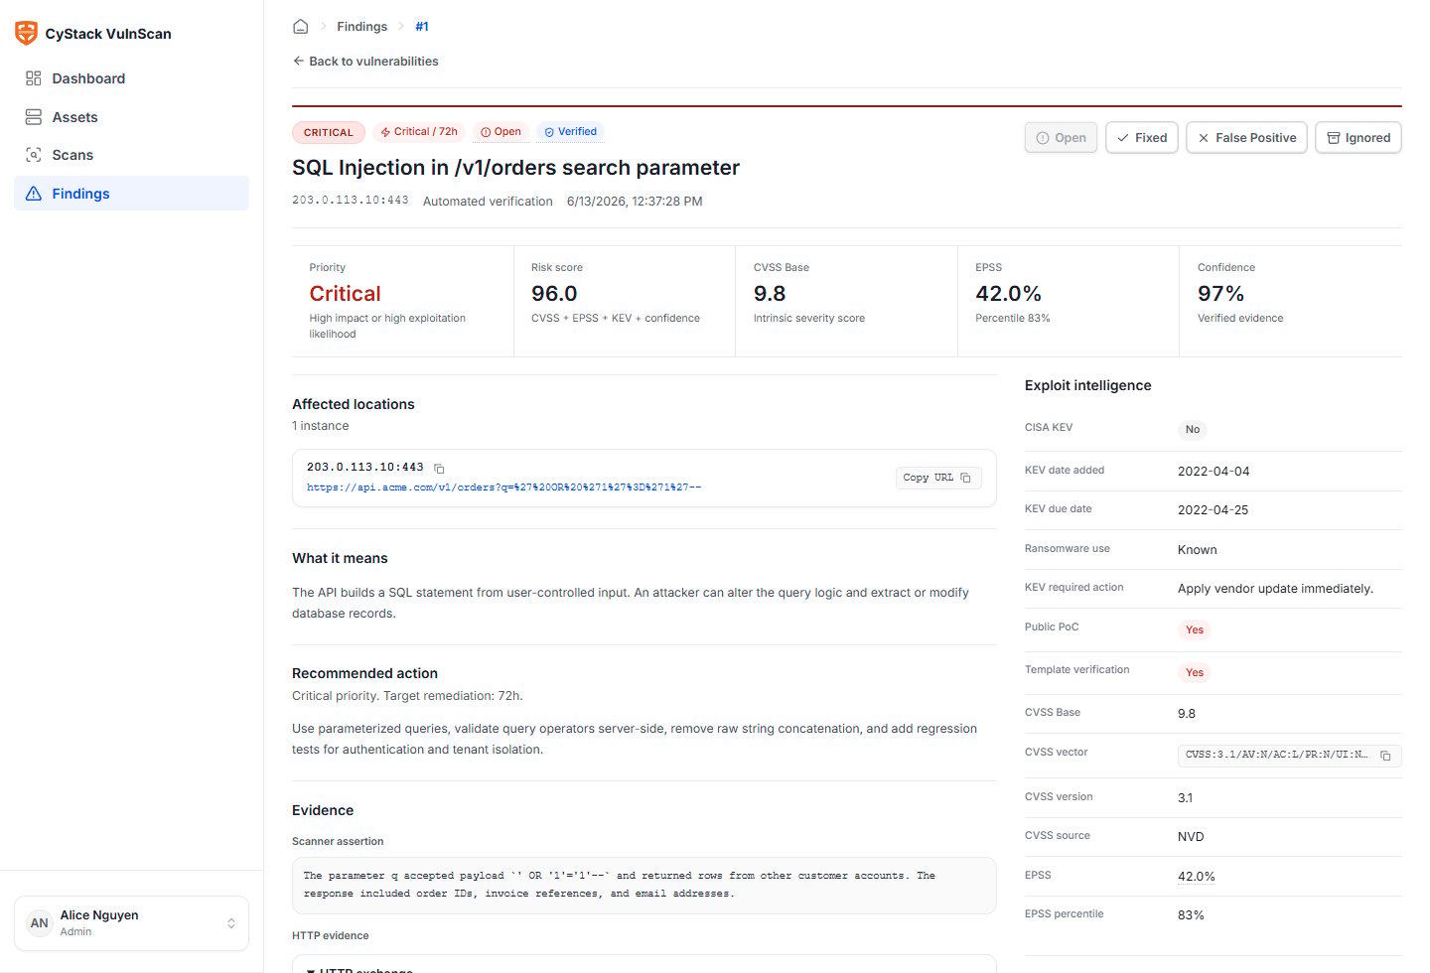Go back to vulnerabilities
Screen dimensions: 1430x973
pyautogui.click(x=365, y=61)
